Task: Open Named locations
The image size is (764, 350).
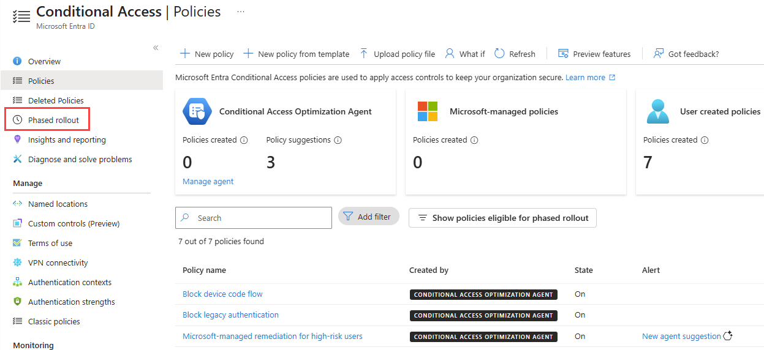Action: coord(58,204)
